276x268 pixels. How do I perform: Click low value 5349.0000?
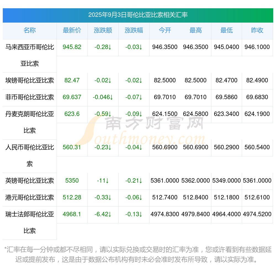click(227, 181)
